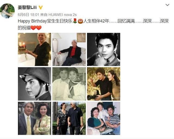This screenshot has height=139, width=174.
Task: Open the post options chevron menu
Action: [x=167, y=5]
